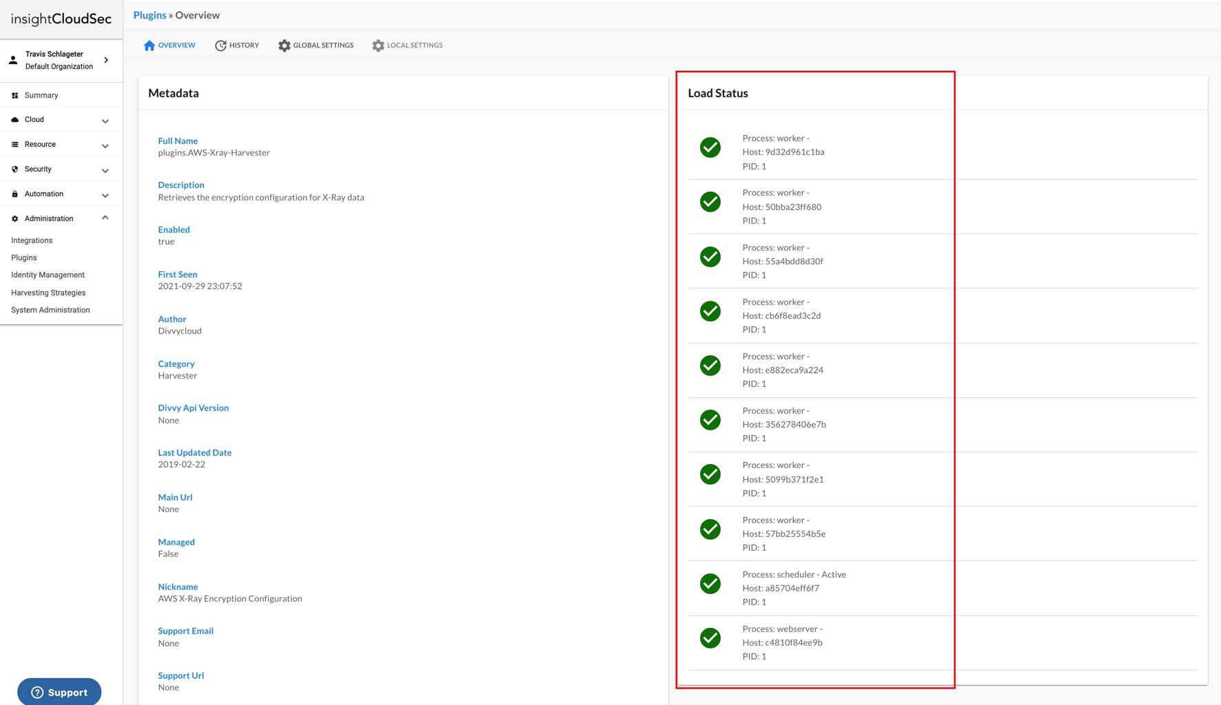
Task: Click green check for scheduler host a85704eff6f7
Action: 710,584
